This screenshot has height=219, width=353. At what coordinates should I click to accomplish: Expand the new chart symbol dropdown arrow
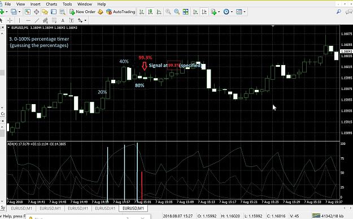[x=7, y=12]
